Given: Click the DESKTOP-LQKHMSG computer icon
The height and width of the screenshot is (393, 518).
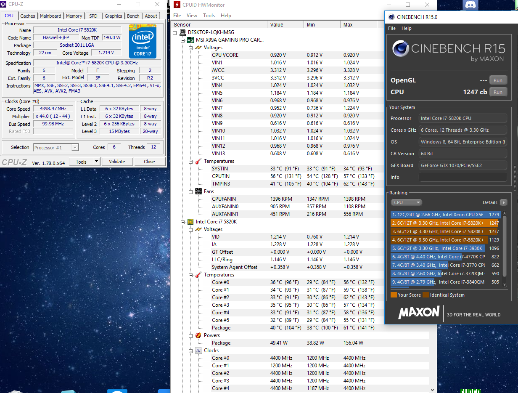Looking at the screenshot, I should pos(182,32).
